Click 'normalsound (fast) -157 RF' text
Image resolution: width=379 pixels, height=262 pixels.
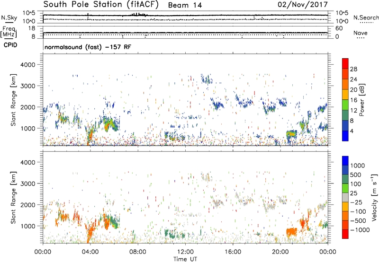pyautogui.click(x=88, y=47)
